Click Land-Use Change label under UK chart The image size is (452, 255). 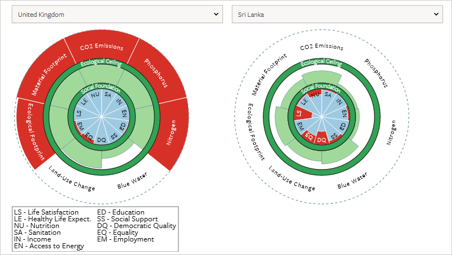point(71,179)
